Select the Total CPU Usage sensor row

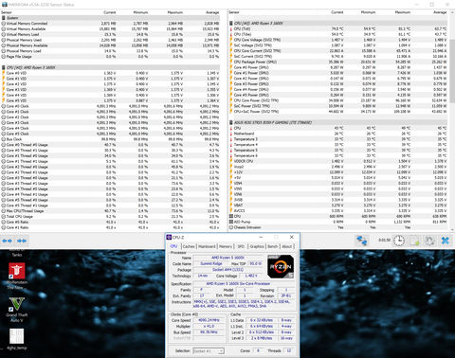pyautogui.click(x=110, y=217)
